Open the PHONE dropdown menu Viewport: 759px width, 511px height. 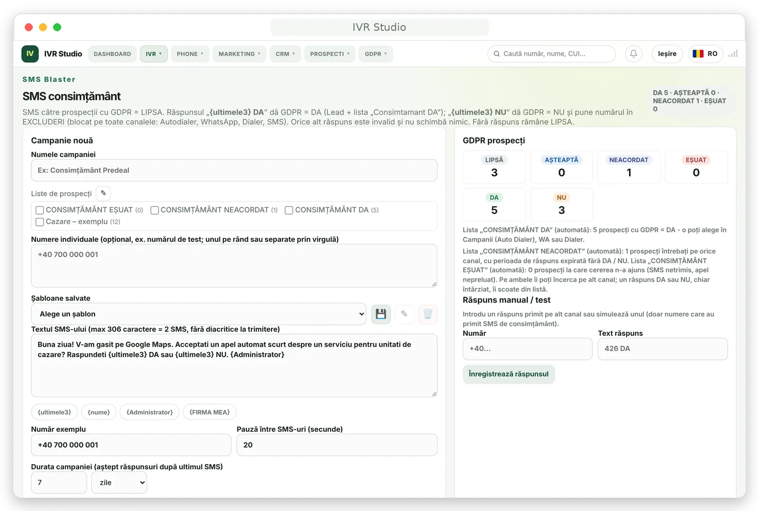[x=190, y=54]
